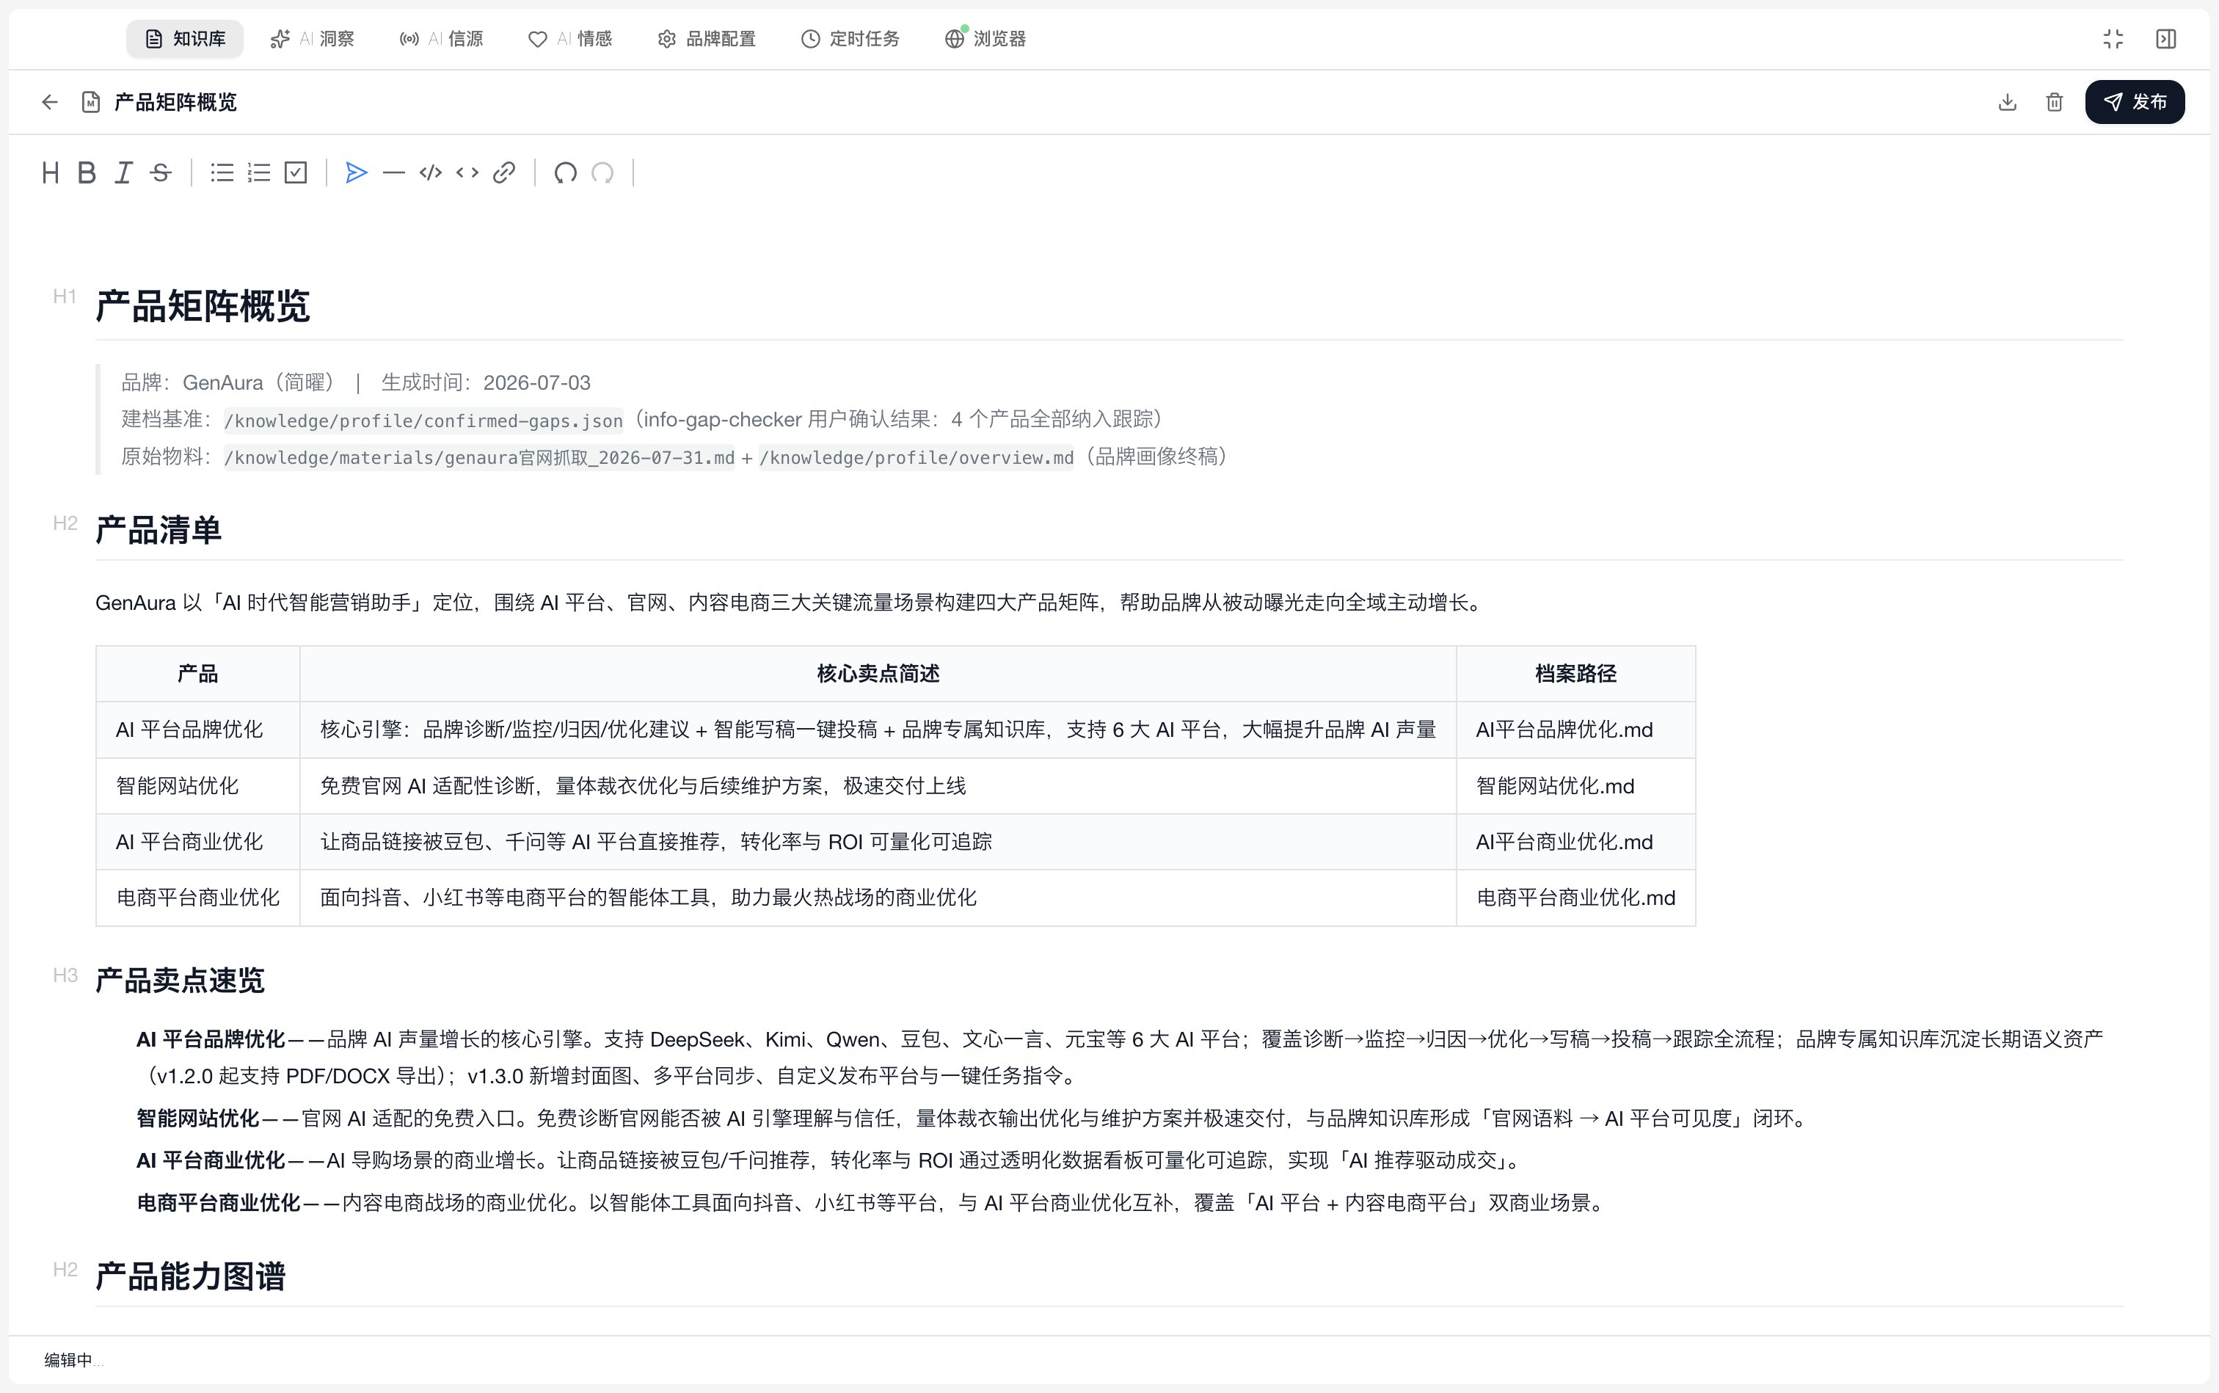Click the 电商平台商业优化.md table cell
2219x1393 pixels.
pyautogui.click(x=1575, y=898)
